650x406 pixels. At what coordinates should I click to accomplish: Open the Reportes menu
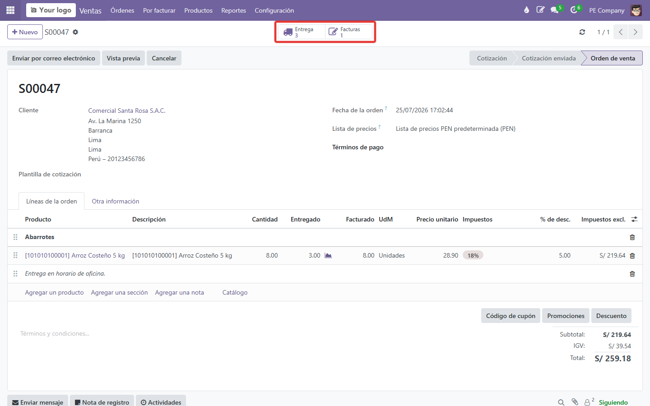233,10
